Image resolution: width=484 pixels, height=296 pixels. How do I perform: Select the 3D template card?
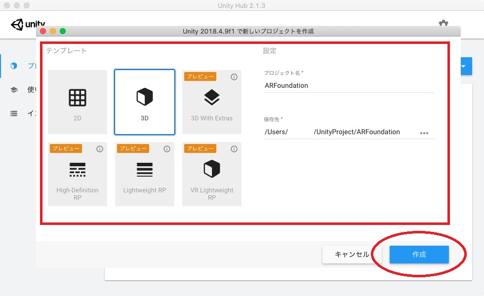coord(144,102)
